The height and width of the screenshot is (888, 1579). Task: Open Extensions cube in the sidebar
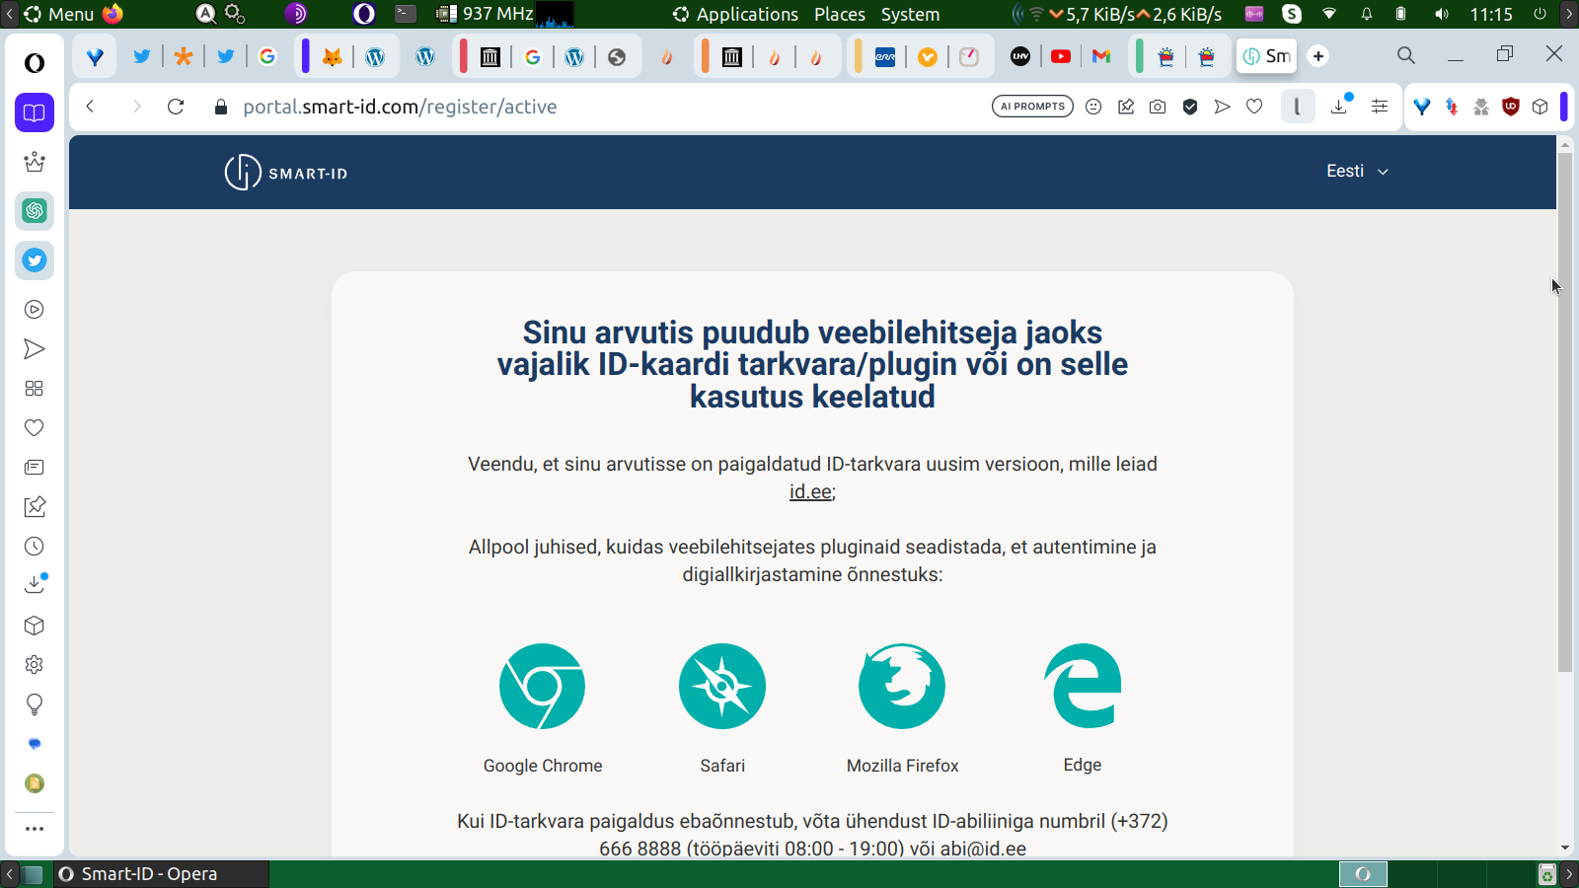point(35,626)
